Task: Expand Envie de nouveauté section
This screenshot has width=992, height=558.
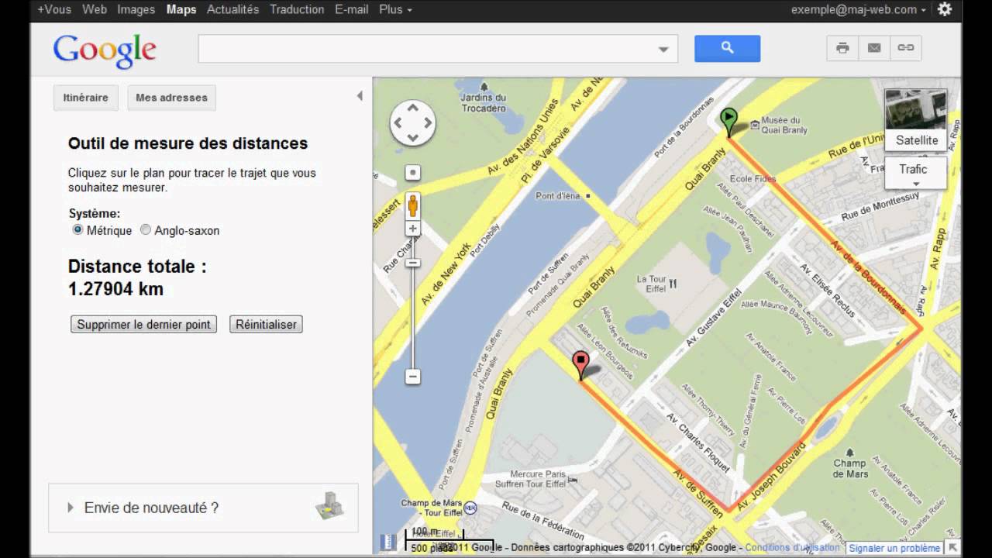Action: [71, 508]
